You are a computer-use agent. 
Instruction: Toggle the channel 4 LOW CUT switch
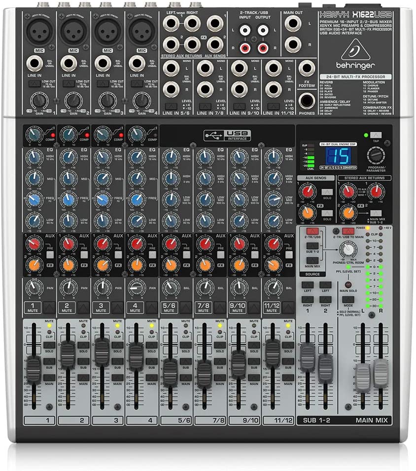[137, 83]
